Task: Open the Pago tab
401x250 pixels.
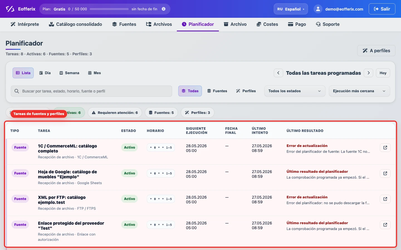Action: (x=297, y=24)
